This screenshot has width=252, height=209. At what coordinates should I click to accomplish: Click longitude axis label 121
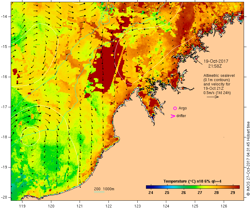coord(80,206)
